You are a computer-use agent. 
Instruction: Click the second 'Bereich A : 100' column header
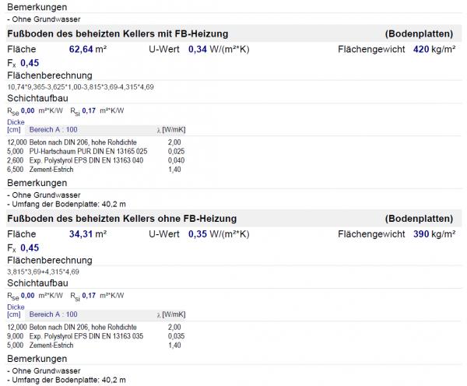(x=53, y=314)
